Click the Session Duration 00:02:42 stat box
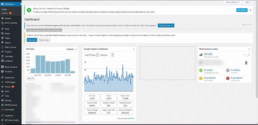The height and width of the screenshot is (125, 258). [x=125, y=111]
